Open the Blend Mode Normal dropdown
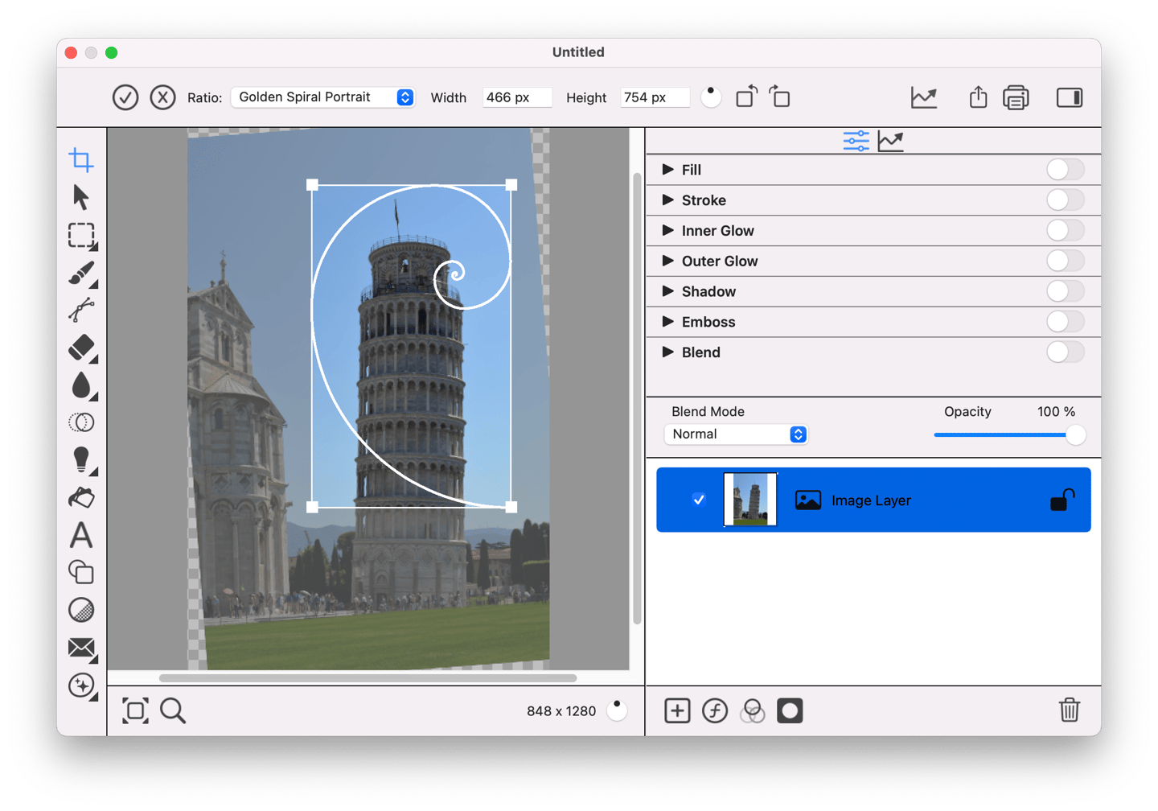 736,434
